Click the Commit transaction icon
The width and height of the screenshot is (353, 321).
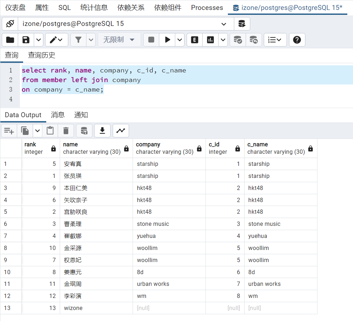click(238, 40)
